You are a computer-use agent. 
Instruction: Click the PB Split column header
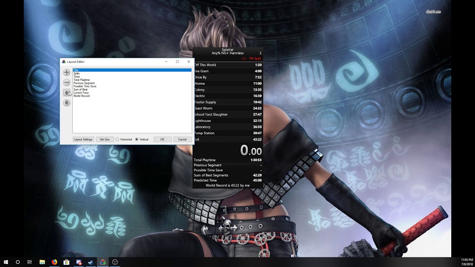click(255, 59)
